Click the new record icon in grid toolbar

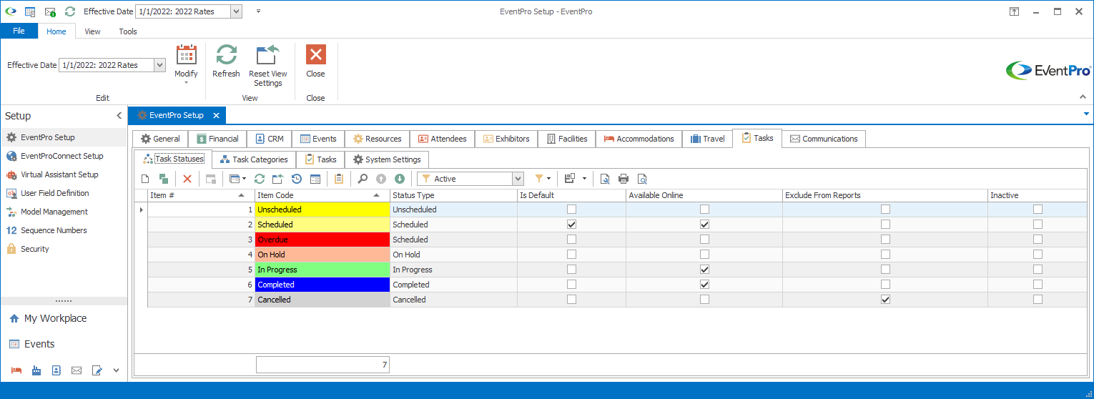point(145,179)
